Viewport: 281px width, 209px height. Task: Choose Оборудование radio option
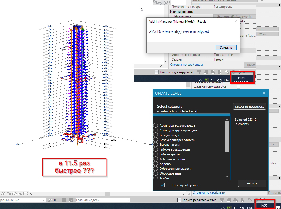pyautogui.click(x=156, y=173)
